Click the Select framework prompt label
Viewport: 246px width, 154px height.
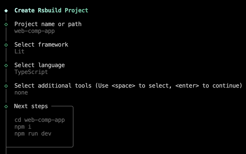point(41,45)
